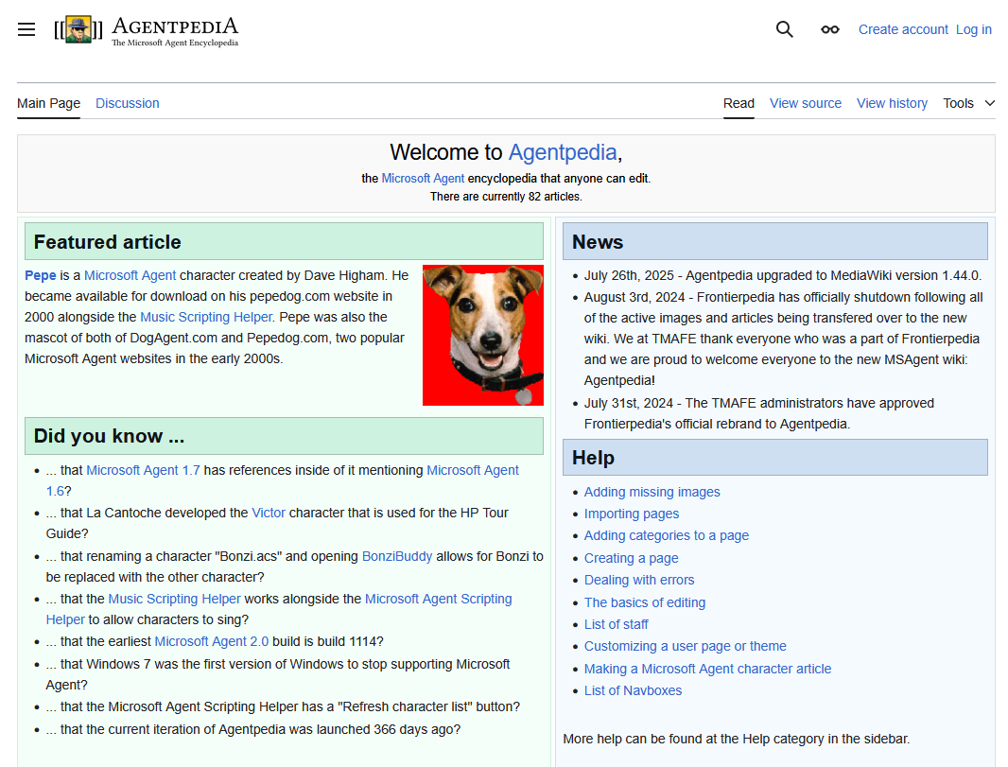Click the August 3rd, 2024 news entry
Viewport: 1008px width, 767px height.
coord(784,339)
